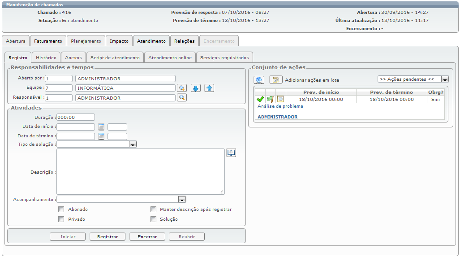Tick the Privado checkbox
This screenshot has width=460, height=258.
tap(61, 219)
